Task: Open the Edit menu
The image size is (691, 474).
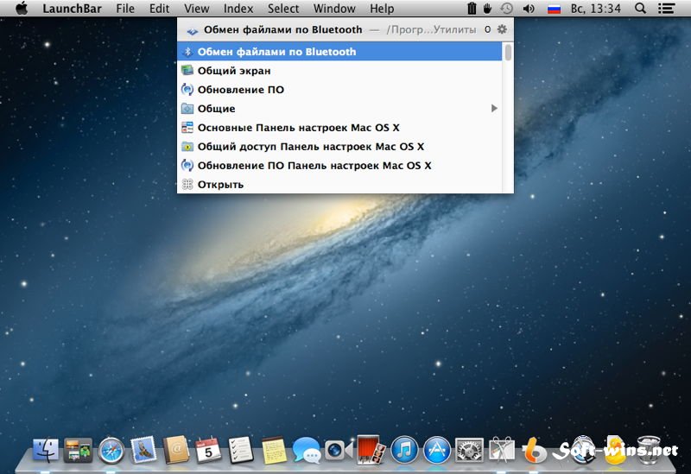Action: [159, 9]
